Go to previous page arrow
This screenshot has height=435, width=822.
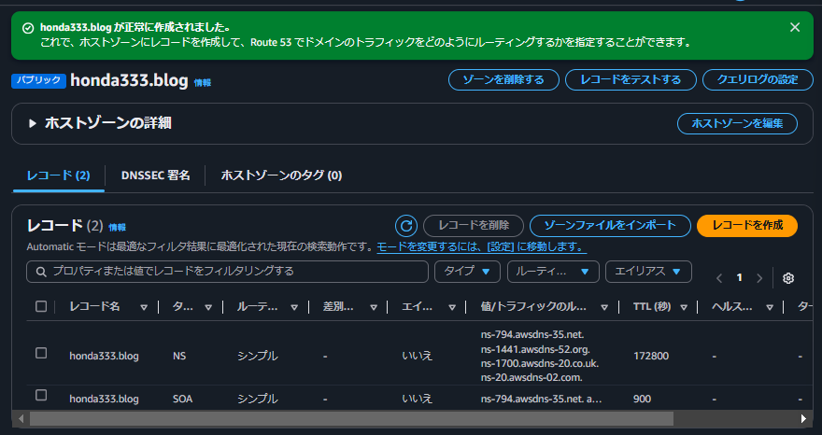(x=719, y=278)
